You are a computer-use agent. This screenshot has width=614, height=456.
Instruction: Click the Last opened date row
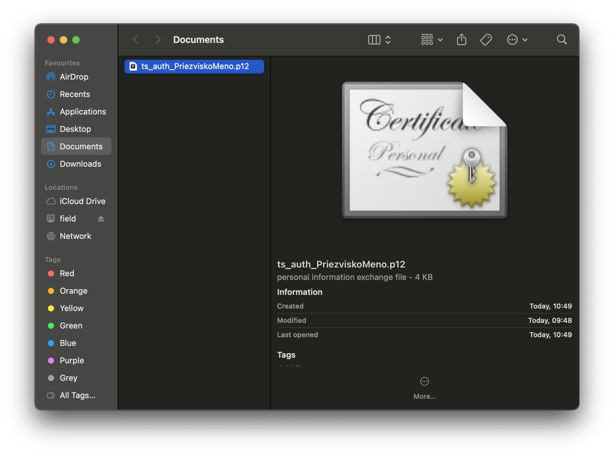coord(424,335)
